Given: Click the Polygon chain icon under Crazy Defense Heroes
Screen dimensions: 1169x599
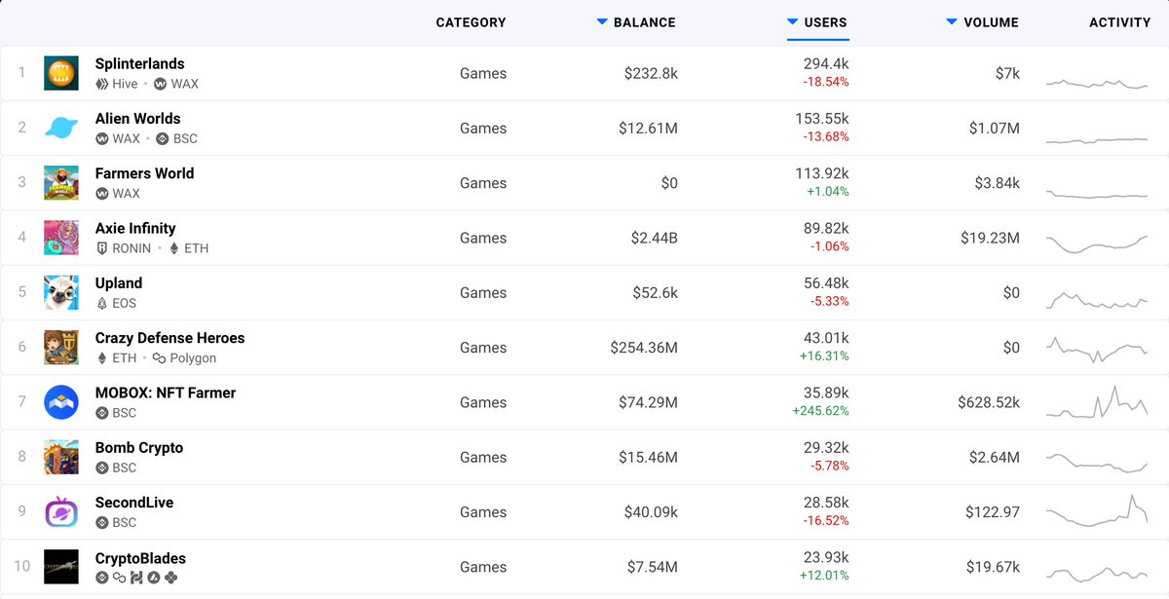Looking at the screenshot, I should pyautogui.click(x=160, y=358).
